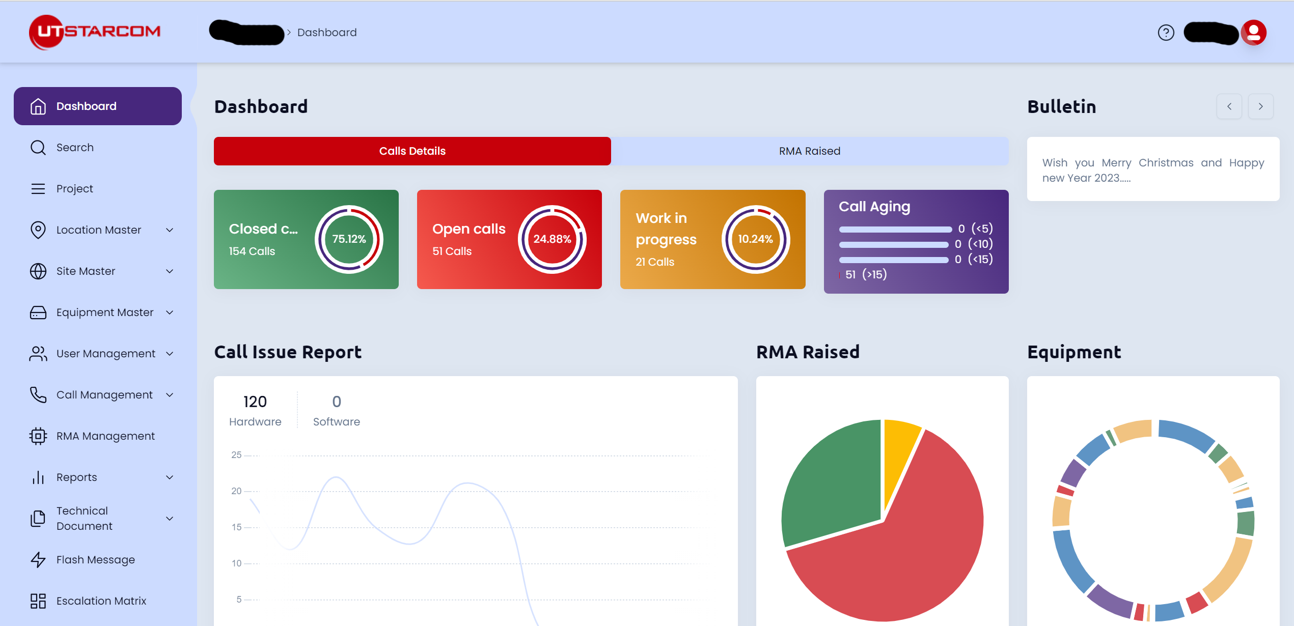Open the Open calls summary card
Screen dimensions: 1294x626
click(x=509, y=239)
